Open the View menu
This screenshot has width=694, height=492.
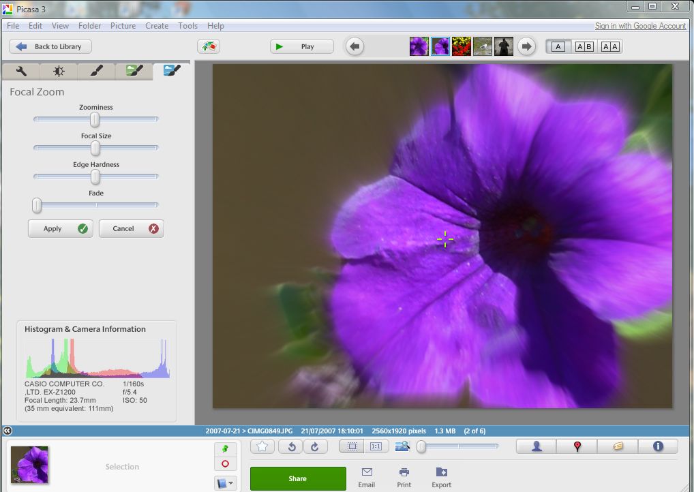click(60, 26)
